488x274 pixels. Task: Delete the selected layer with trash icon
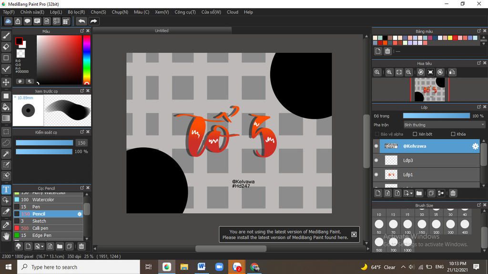click(453, 193)
